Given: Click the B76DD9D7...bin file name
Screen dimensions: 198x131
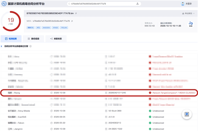Looking at the screenshot, I should tap(50, 13).
